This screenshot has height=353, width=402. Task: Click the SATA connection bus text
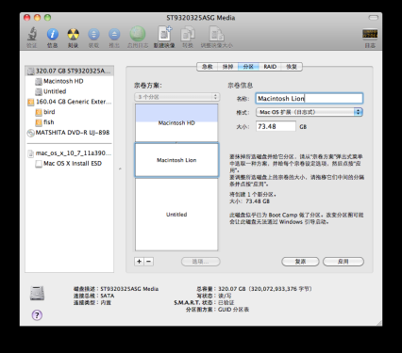point(108,296)
